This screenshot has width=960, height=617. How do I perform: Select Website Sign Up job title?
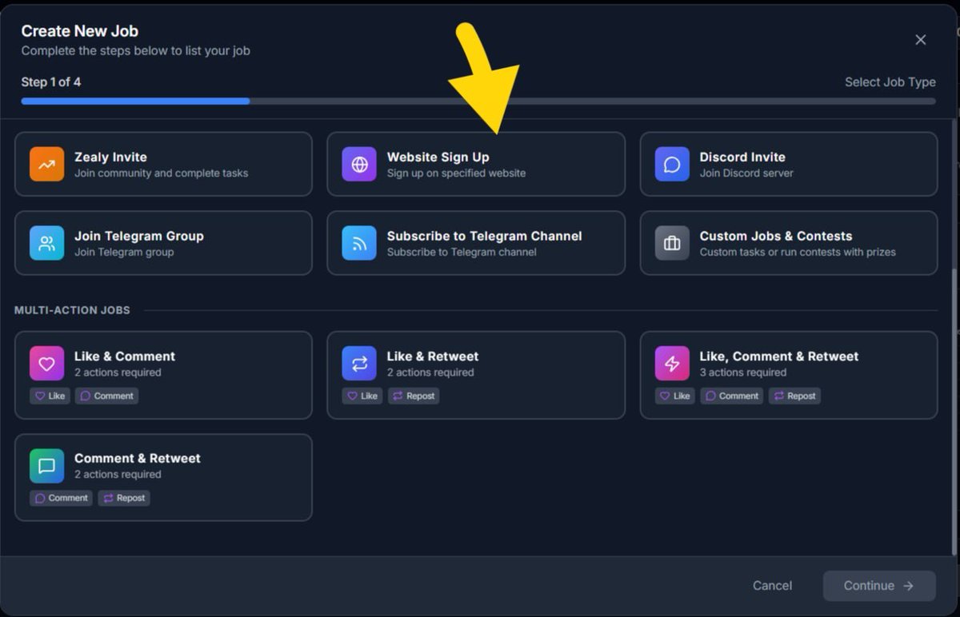coord(438,157)
